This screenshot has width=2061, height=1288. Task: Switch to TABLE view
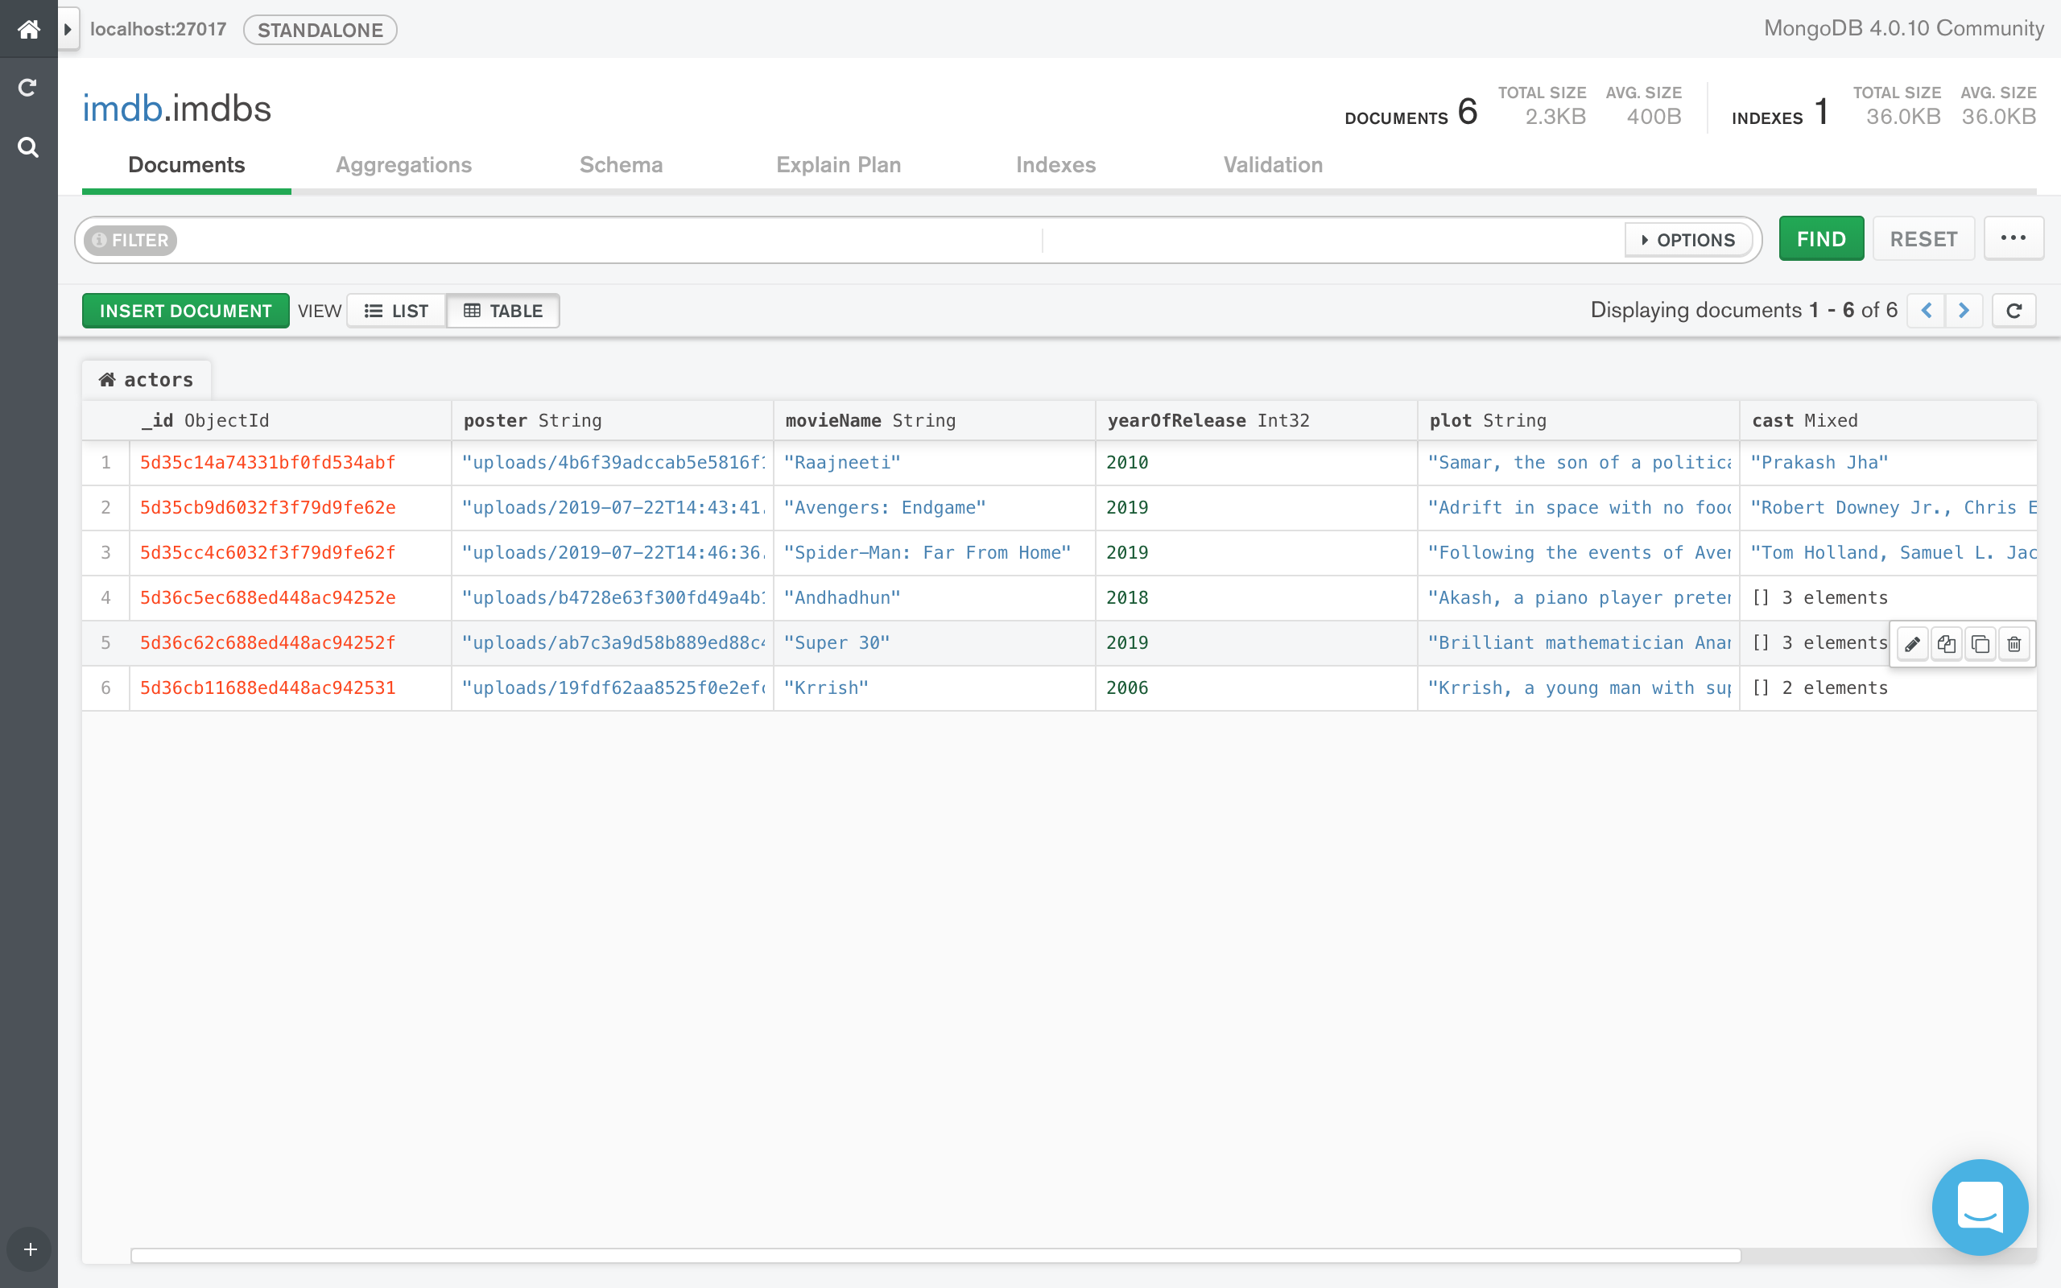(503, 310)
